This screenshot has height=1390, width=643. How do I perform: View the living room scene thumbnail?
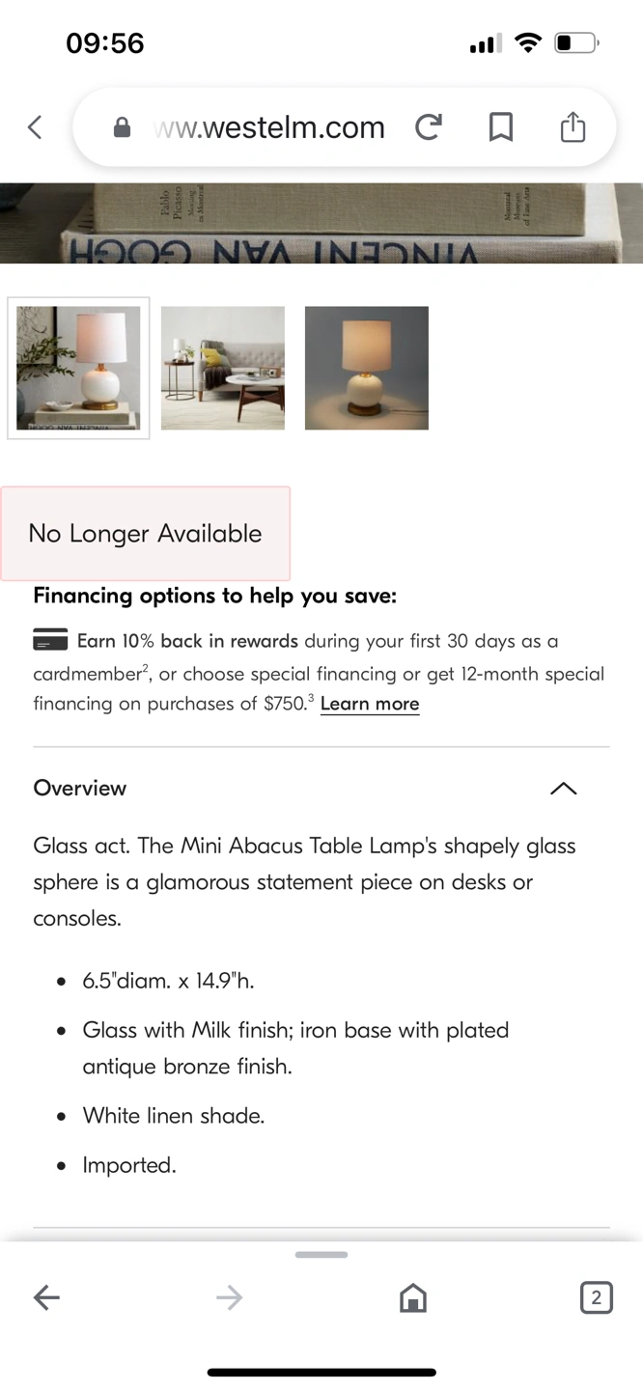pyautogui.click(x=223, y=368)
